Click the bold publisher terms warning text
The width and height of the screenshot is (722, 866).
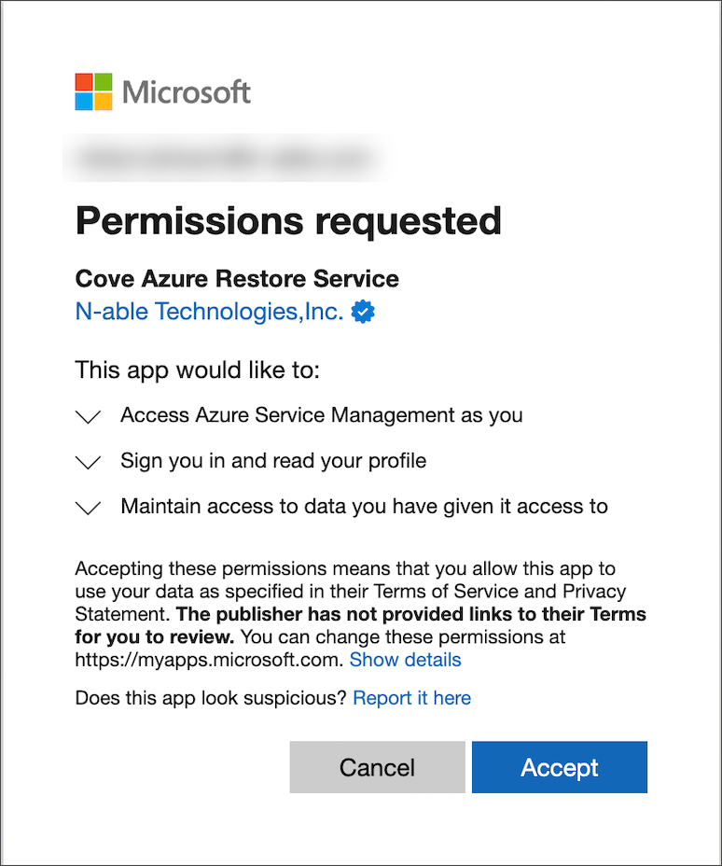click(x=410, y=616)
